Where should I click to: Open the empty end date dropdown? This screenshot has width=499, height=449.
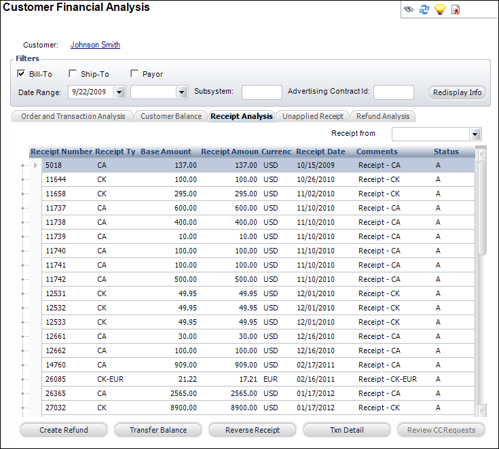pos(181,92)
